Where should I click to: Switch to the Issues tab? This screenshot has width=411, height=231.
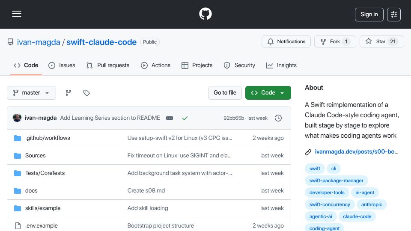coord(62,65)
